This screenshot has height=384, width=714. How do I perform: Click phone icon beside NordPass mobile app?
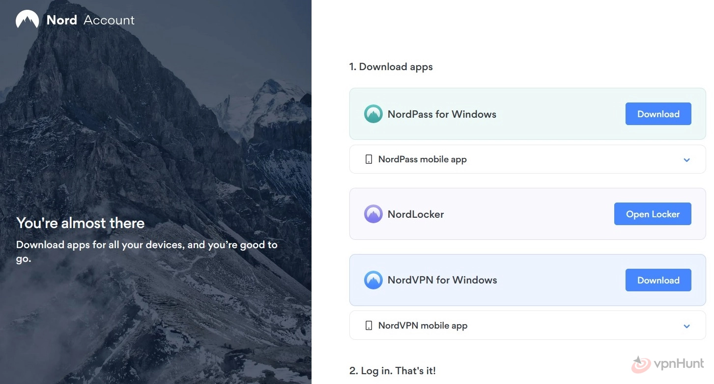tap(369, 159)
